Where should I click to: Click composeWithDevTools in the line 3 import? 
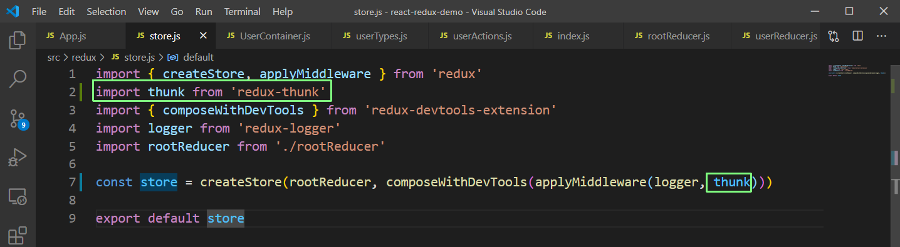coord(233,110)
